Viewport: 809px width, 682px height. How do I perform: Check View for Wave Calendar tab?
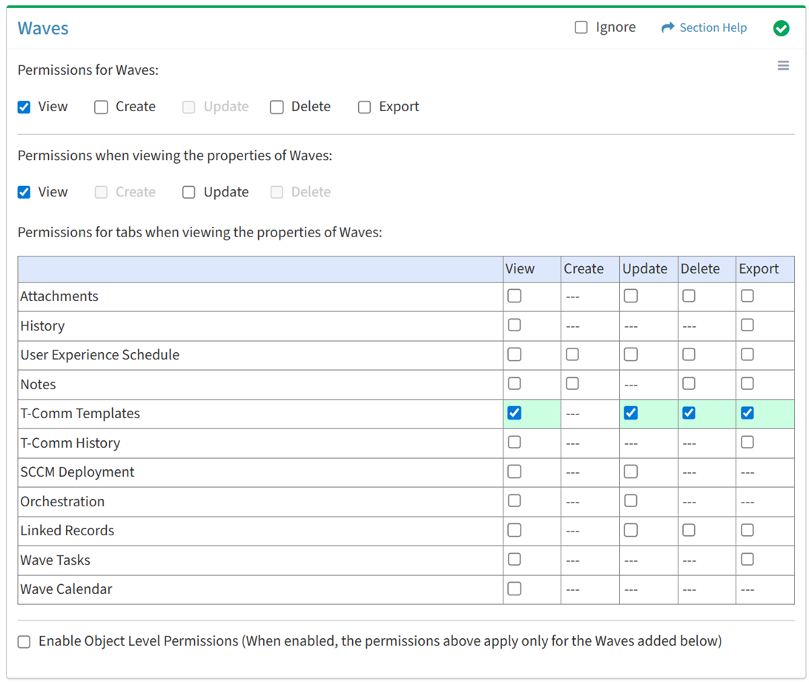point(514,589)
